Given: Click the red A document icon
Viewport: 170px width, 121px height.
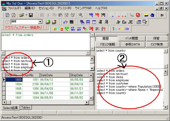Looking at the screenshot, I should (14, 15).
